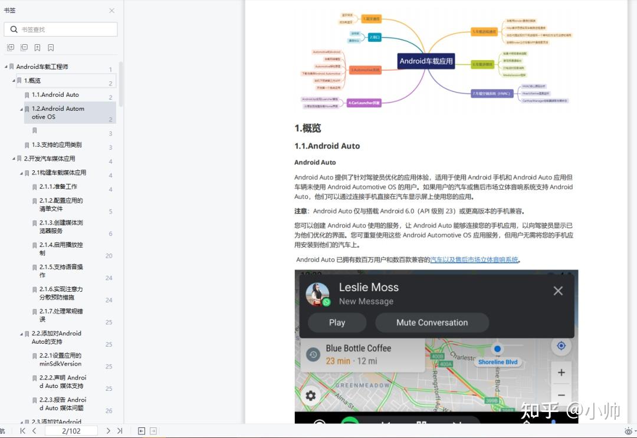Select the "1.1.Android Auto" bookmark
The height and width of the screenshot is (438, 637).
pyautogui.click(x=56, y=94)
